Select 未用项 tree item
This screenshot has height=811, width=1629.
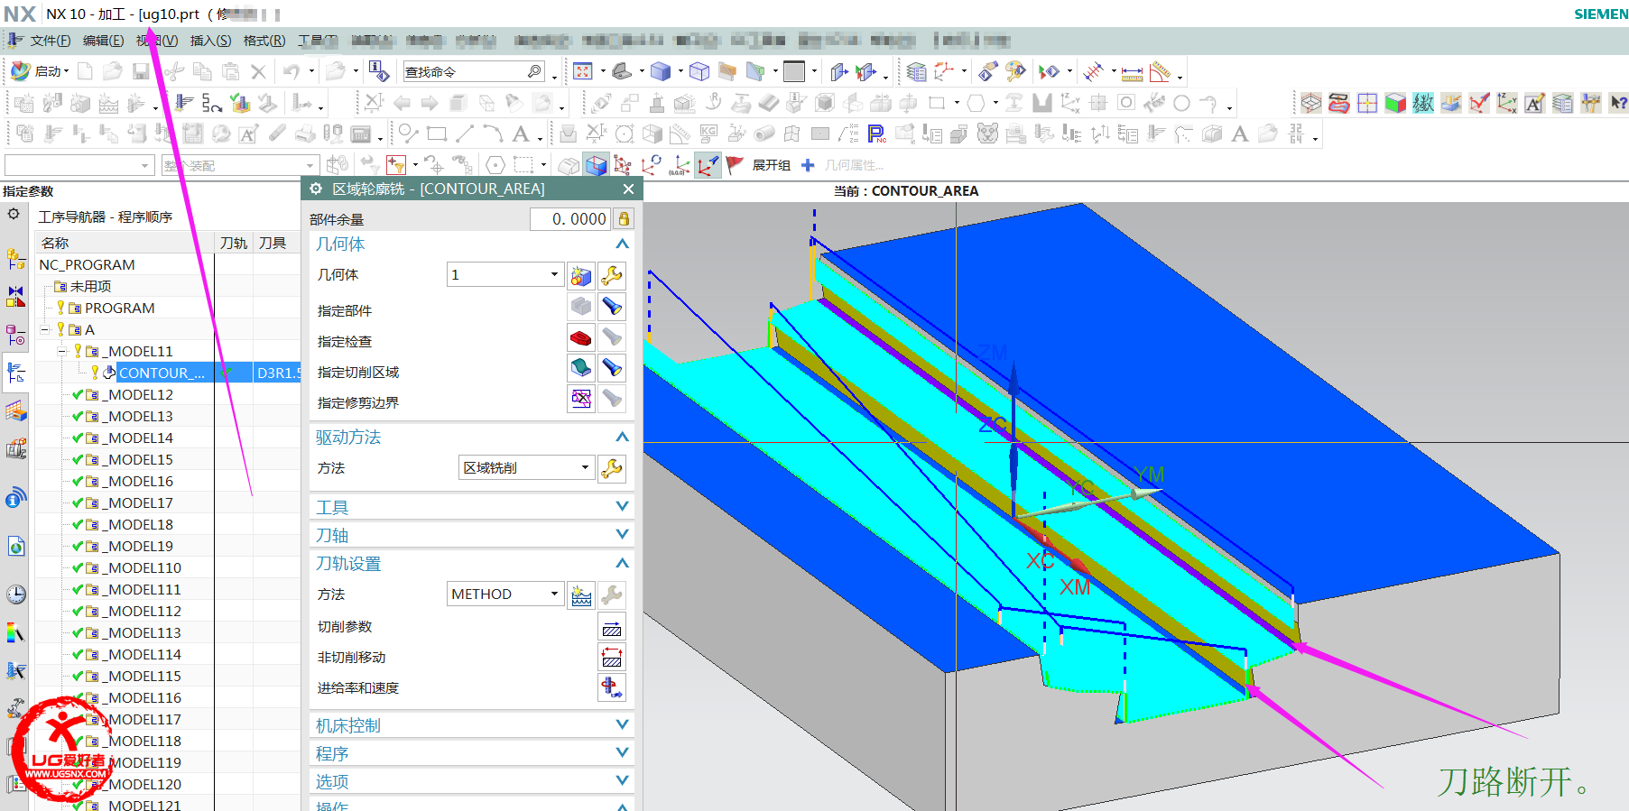(x=90, y=286)
